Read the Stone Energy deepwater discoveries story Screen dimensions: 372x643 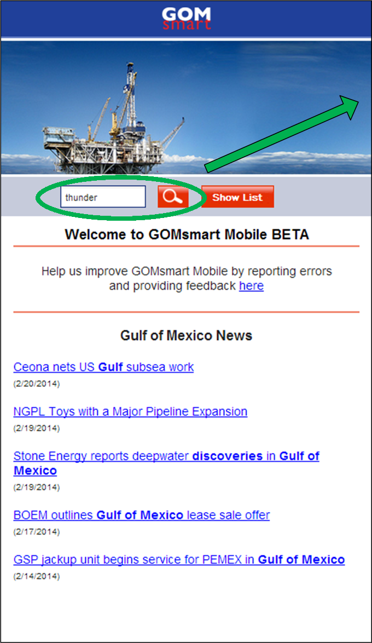[166, 456]
